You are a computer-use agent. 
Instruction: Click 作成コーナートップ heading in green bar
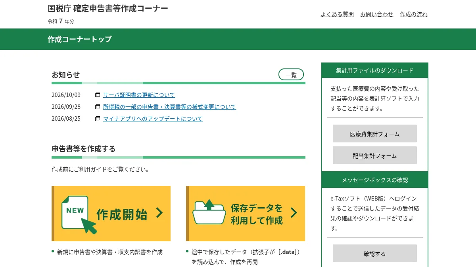(x=80, y=39)
